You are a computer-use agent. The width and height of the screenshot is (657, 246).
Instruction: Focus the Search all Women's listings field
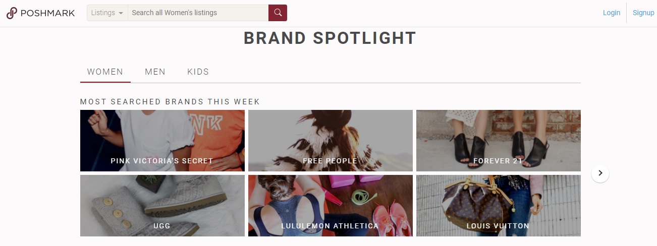[x=198, y=13]
